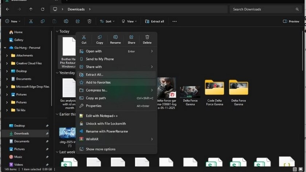
Task: Open the View dropdown
Action: click(x=129, y=21)
